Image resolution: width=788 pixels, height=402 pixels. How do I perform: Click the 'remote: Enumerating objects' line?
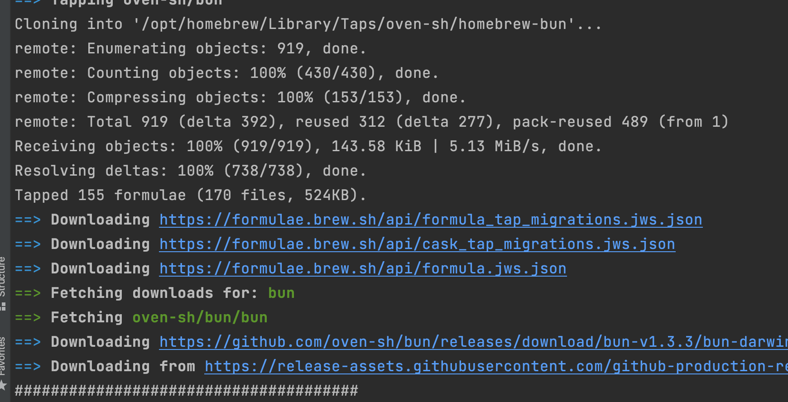tap(190, 49)
